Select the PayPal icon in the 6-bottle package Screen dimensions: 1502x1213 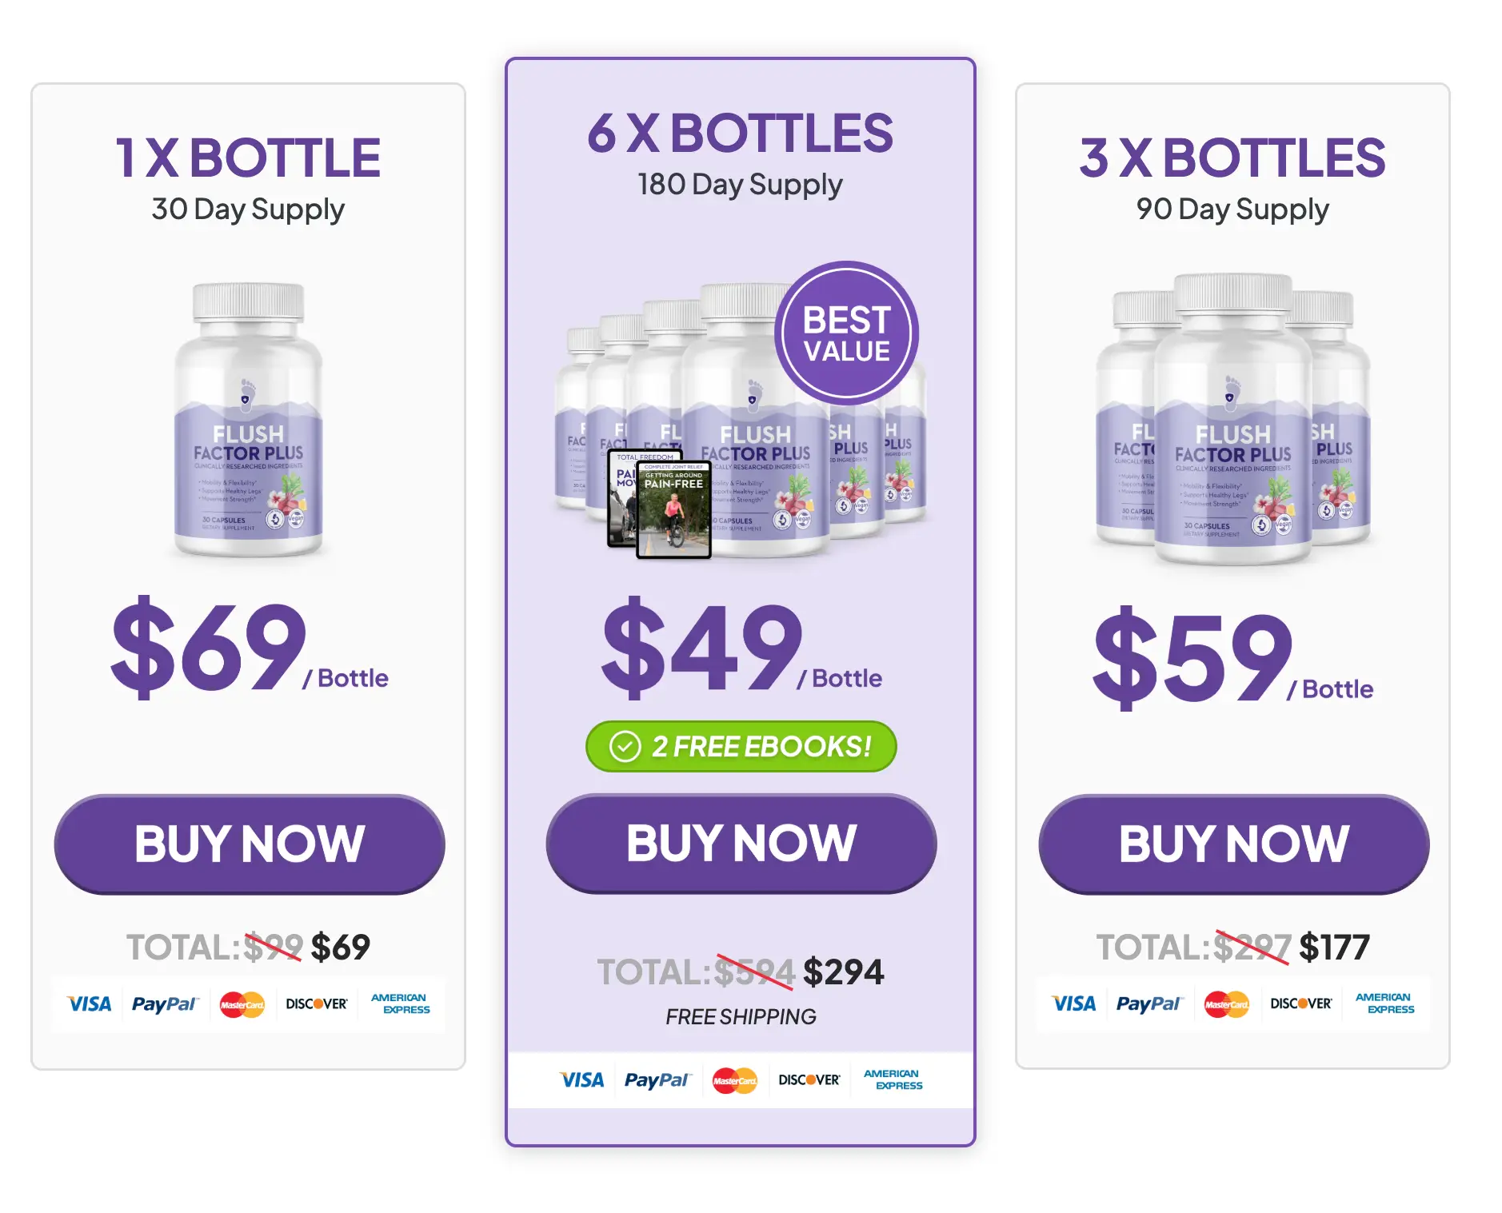coord(657,1079)
